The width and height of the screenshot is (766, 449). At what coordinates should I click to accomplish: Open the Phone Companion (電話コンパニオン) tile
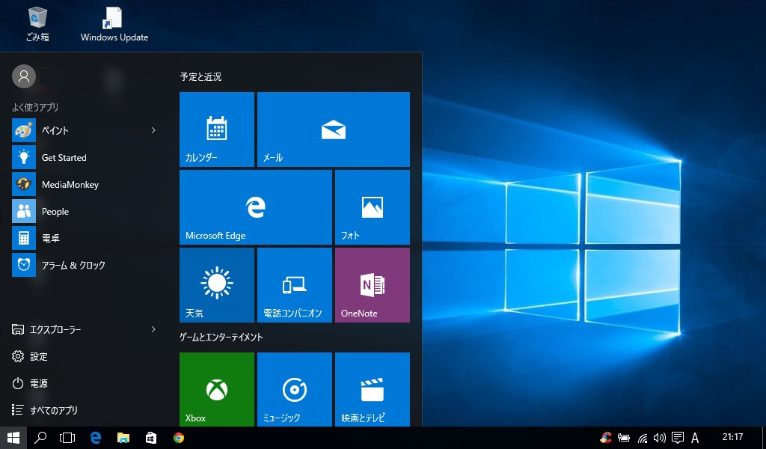point(295,285)
